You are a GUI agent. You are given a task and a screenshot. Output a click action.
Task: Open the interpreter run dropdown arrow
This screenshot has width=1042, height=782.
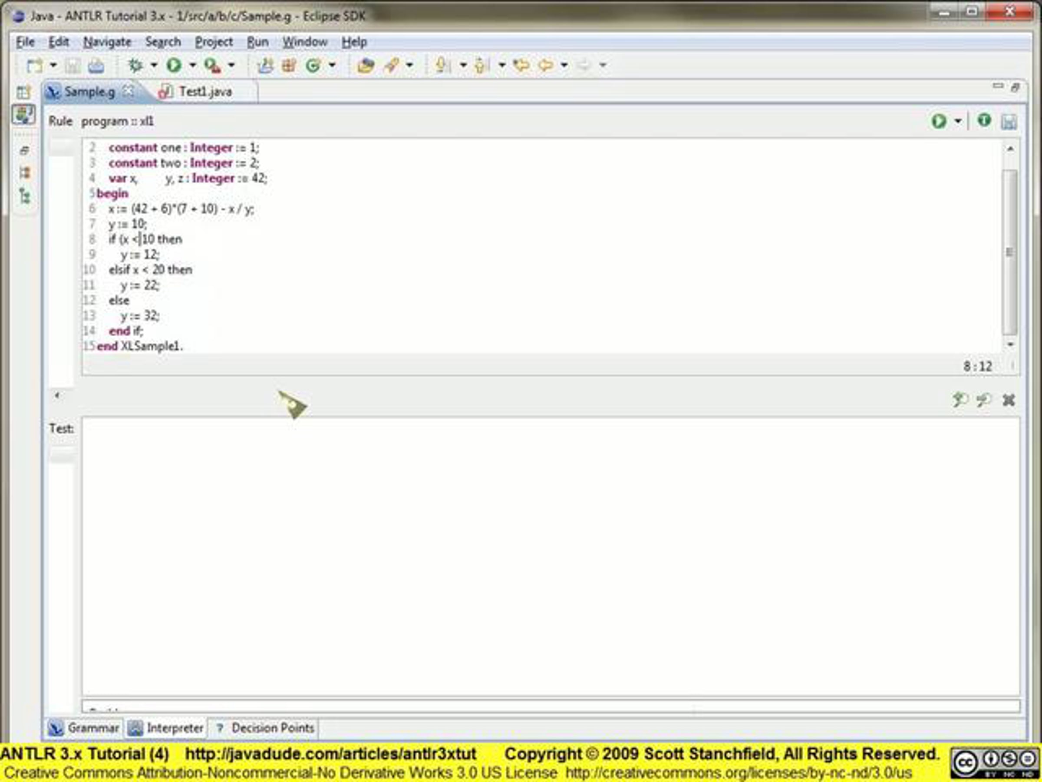(957, 122)
